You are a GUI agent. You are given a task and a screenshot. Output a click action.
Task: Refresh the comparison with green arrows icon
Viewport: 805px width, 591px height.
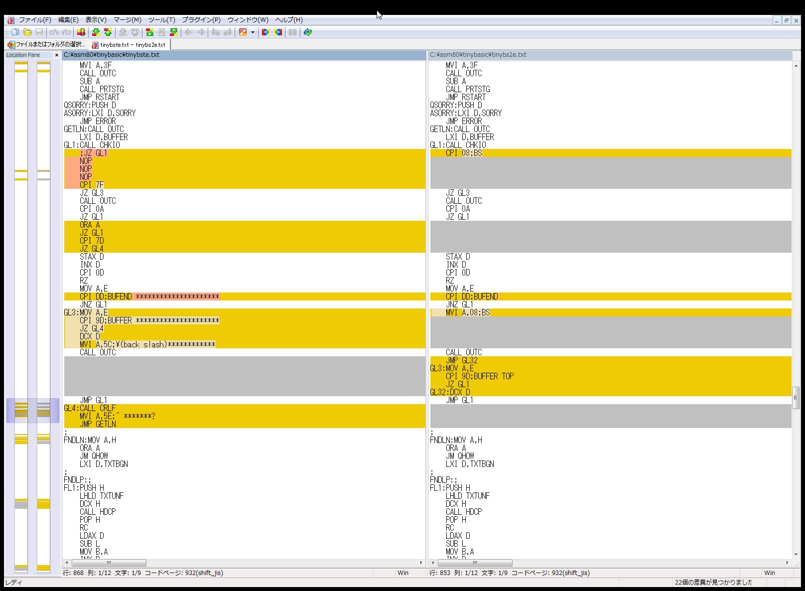pos(308,32)
